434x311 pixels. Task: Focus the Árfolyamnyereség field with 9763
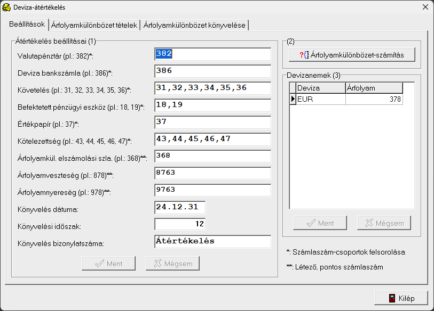213,191
